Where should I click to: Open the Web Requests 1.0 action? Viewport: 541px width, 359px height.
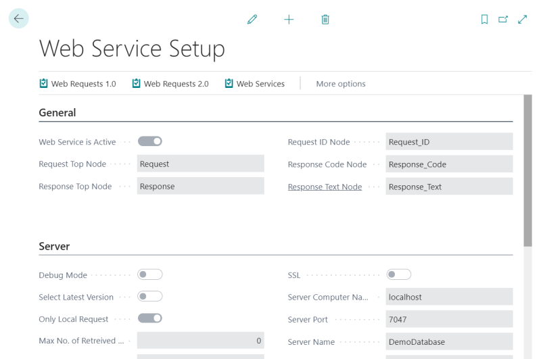point(78,84)
